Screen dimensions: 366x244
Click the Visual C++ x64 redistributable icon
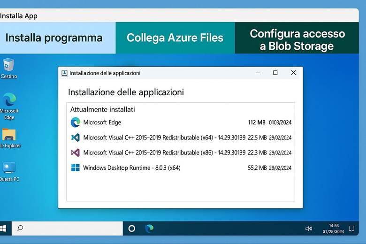(76, 137)
